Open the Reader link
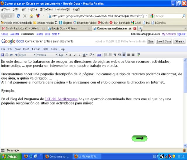Screen dimensions: 187x160 pyautogui.click(x=39, y=34)
